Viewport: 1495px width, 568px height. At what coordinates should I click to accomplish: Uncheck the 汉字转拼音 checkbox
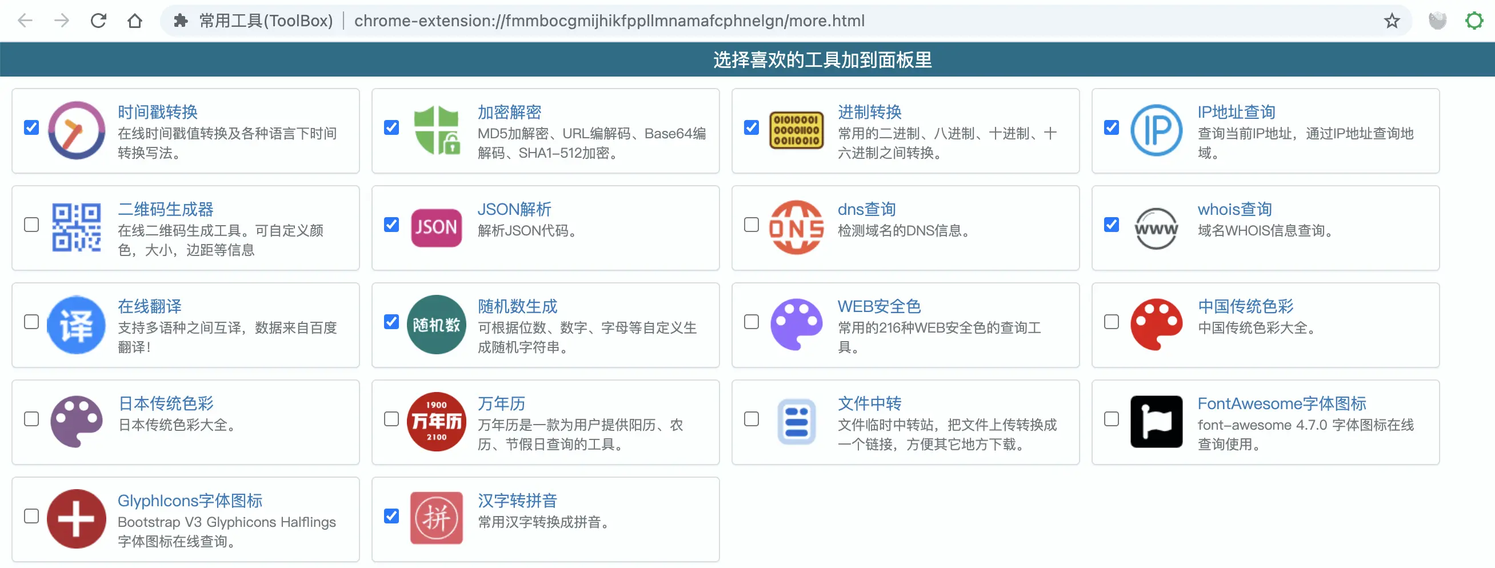(391, 516)
